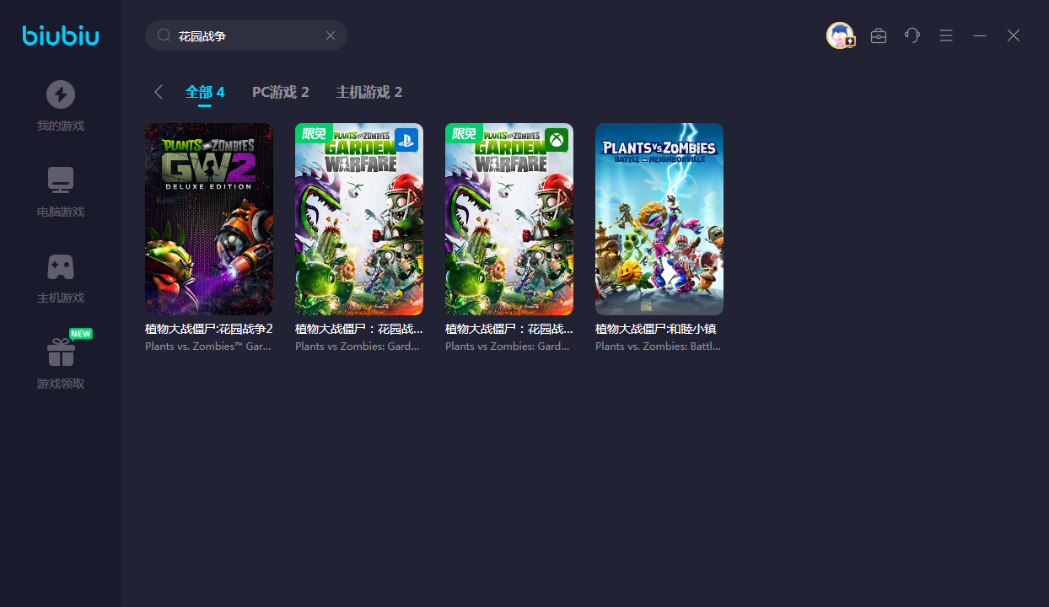The width and height of the screenshot is (1049, 607).
Task: Switch to the 主机游戏 2 tab
Action: (x=369, y=92)
